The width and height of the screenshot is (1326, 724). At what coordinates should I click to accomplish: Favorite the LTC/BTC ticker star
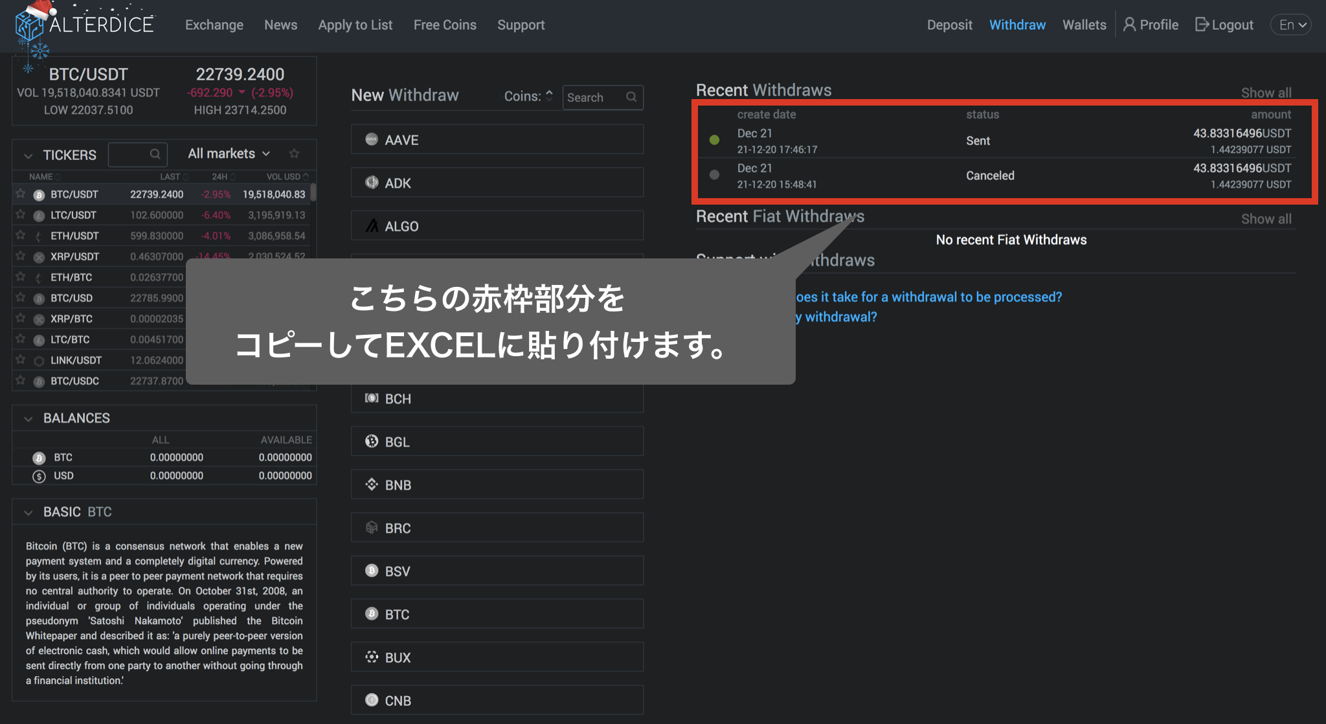pyautogui.click(x=21, y=339)
